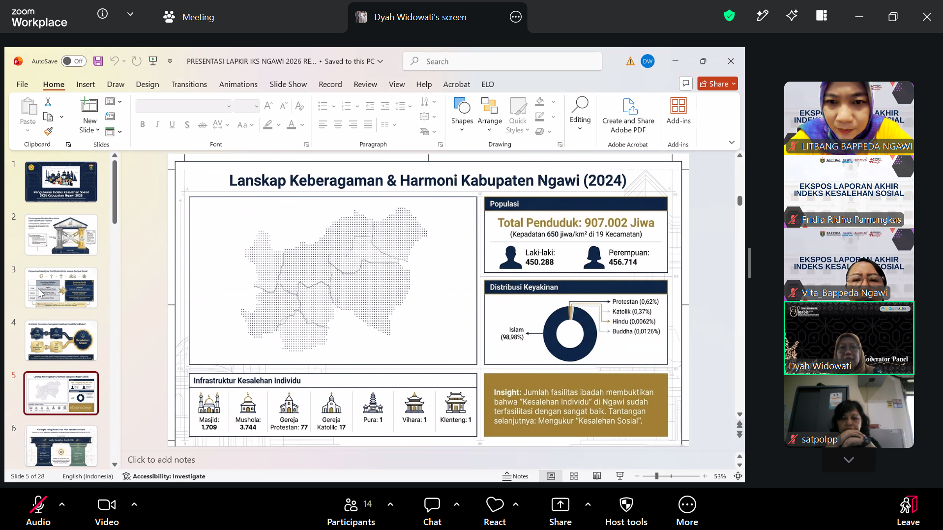
Task: Expand Video options caret
Action: 134,504
